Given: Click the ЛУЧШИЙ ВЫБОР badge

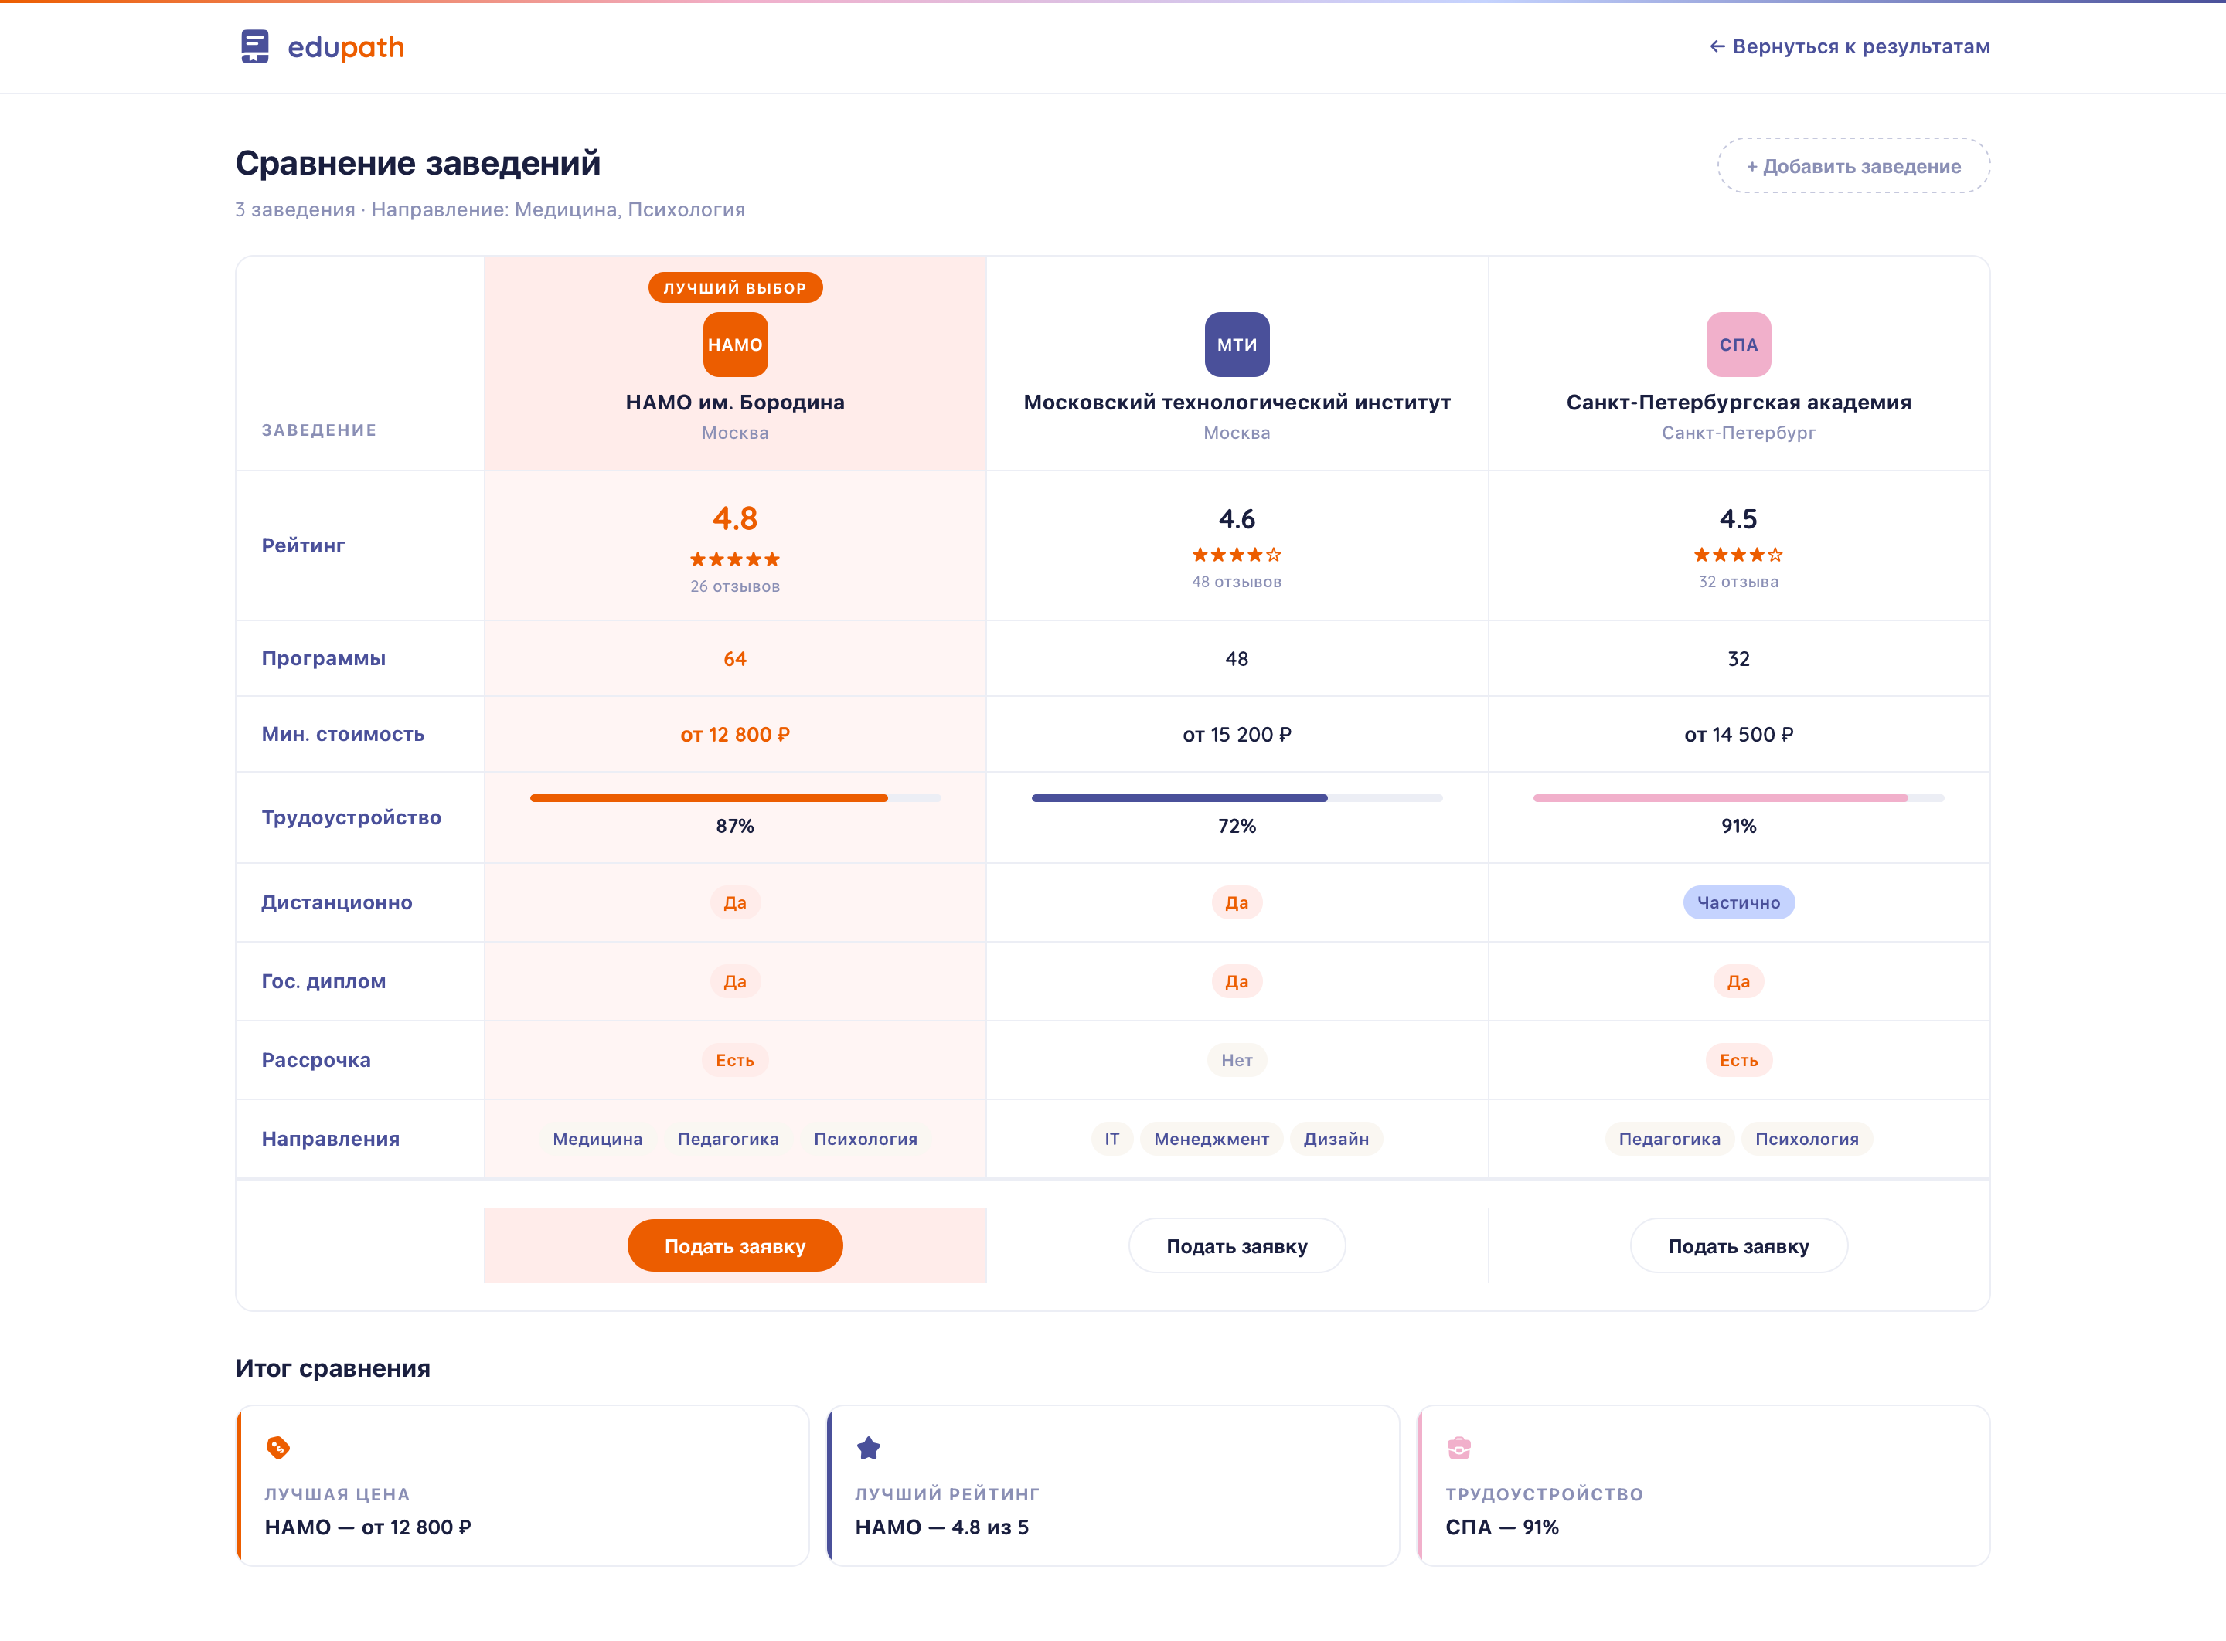Looking at the screenshot, I should (735, 288).
